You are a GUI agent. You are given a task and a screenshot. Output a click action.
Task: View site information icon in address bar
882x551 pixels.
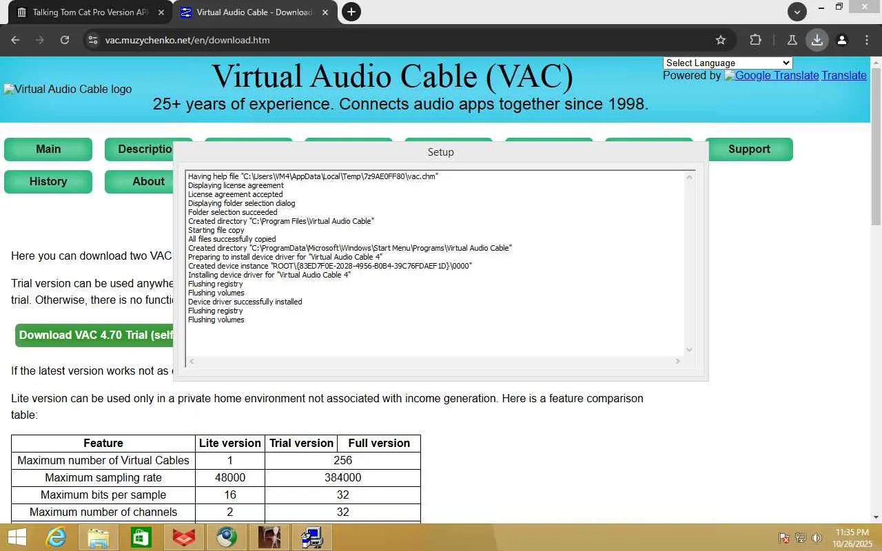pyautogui.click(x=94, y=40)
